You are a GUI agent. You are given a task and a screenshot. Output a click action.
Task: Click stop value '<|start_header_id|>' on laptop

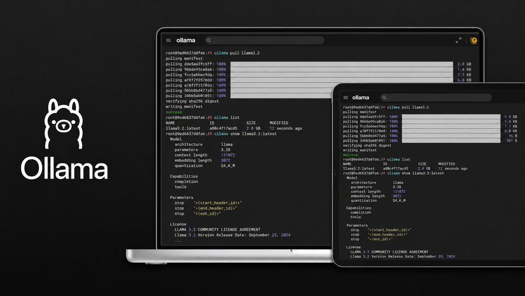pos(217,203)
